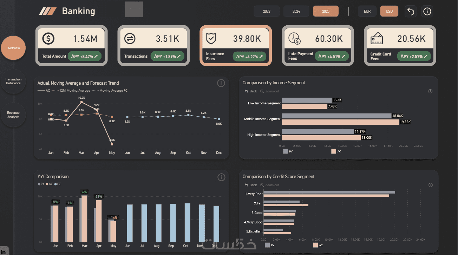Click help icon in Credit Score Segment chart
458x255 pixels.
point(431,185)
